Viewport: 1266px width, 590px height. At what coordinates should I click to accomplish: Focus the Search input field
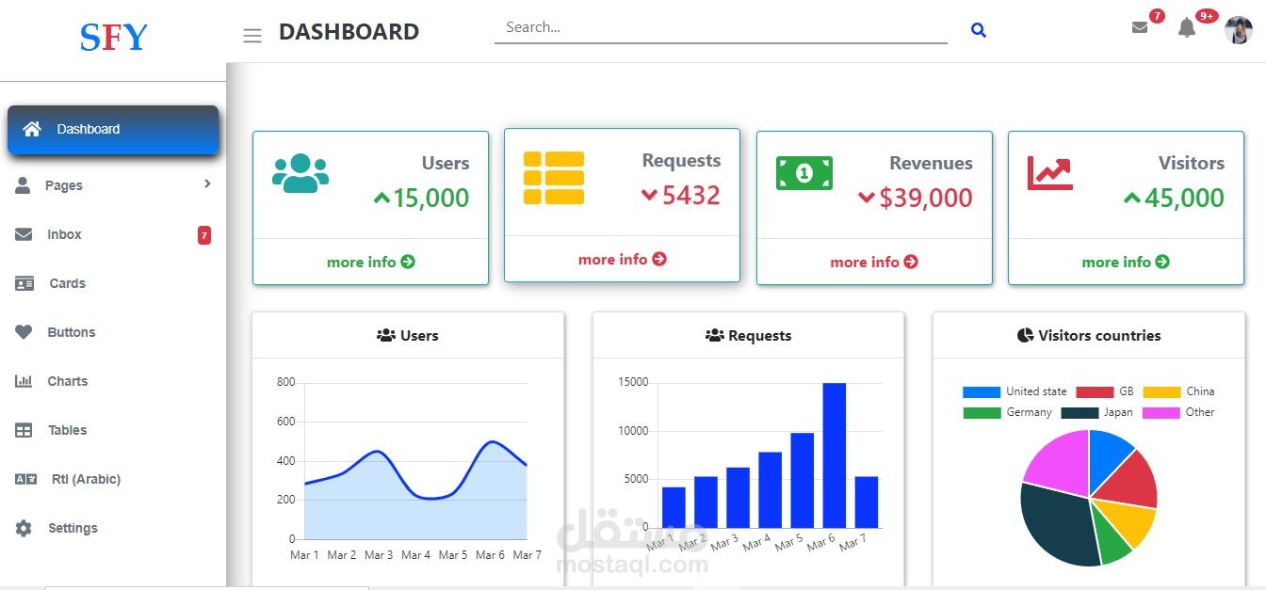721,28
